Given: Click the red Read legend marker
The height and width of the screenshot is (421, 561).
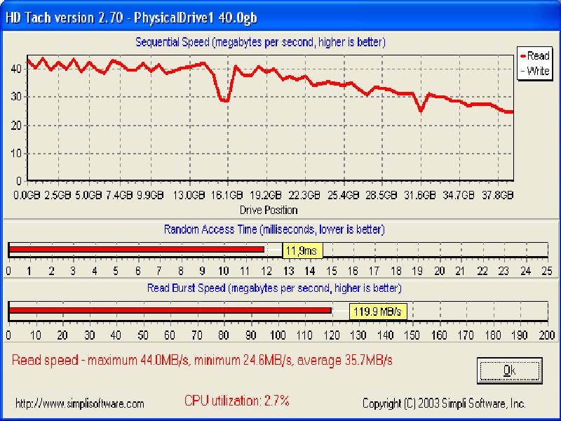Looking at the screenshot, I should (522, 55).
